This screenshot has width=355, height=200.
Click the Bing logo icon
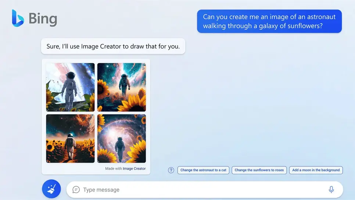(x=18, y=18)
